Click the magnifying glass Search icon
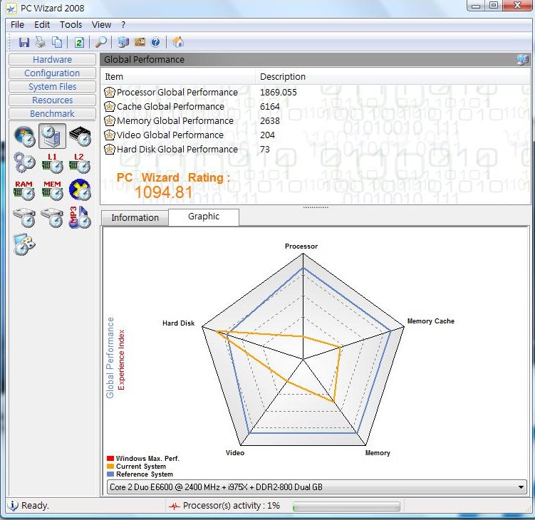The image size is (535, 520). click(x=101, y=42)
